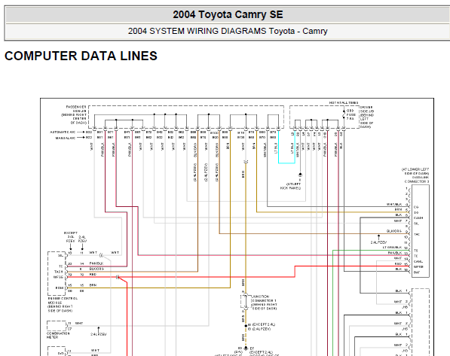Click the Data Link Connector 3 box

[421, 231]
